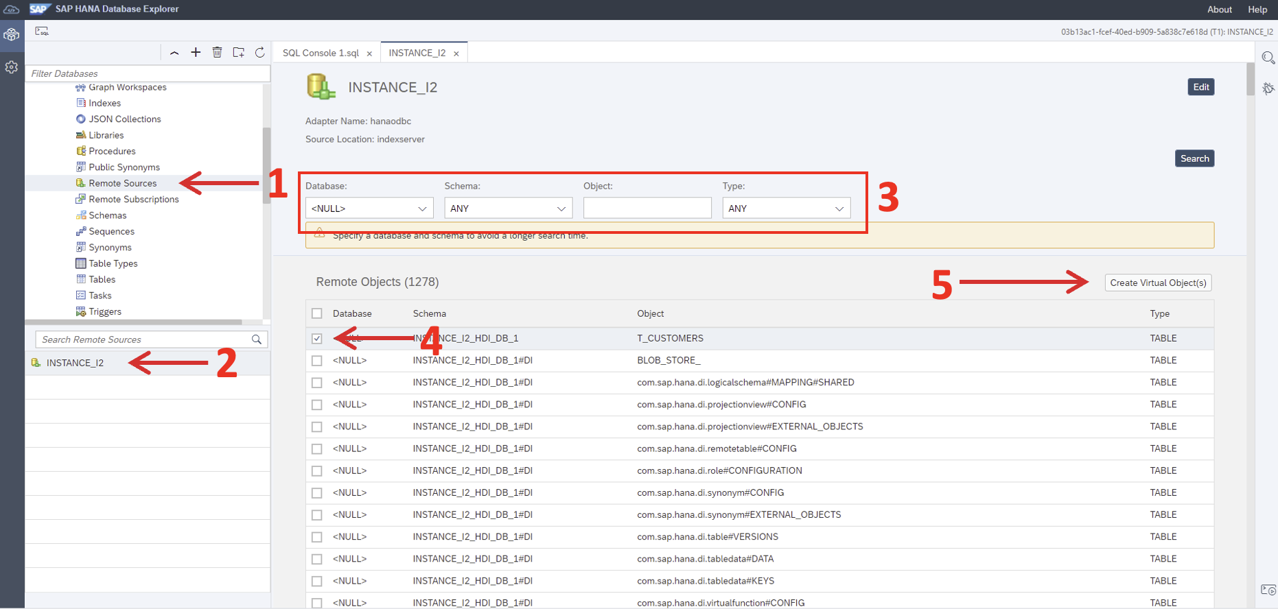Collapse all databases with the caret icon
This screenshot has width=1278, height=609.
(174, 53)
